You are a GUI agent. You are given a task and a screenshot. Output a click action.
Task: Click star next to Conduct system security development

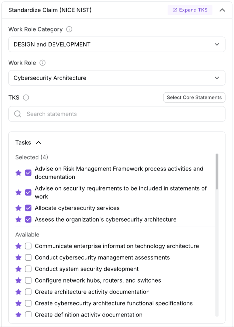(19, 269)
